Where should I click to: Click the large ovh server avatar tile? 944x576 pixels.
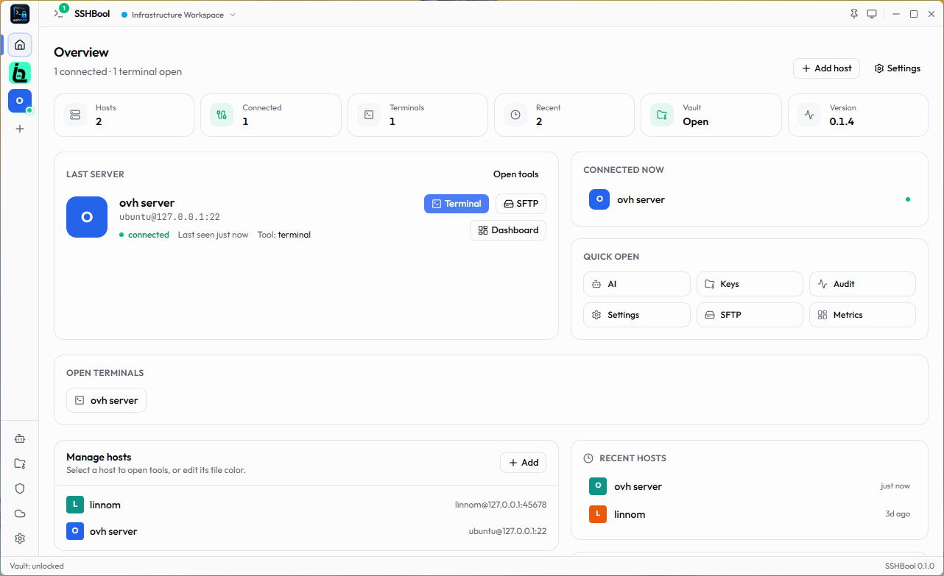87,217
